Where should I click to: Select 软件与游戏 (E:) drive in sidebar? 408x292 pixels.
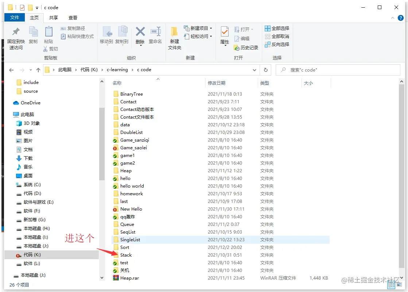tap(35, 202)
